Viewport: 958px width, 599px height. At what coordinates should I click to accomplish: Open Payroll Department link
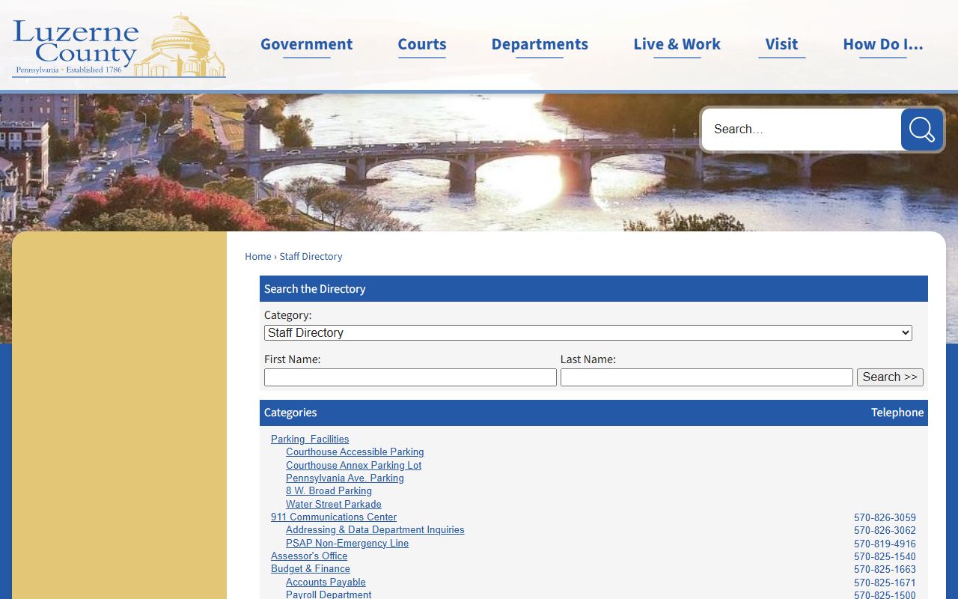(x=329, y=595)
